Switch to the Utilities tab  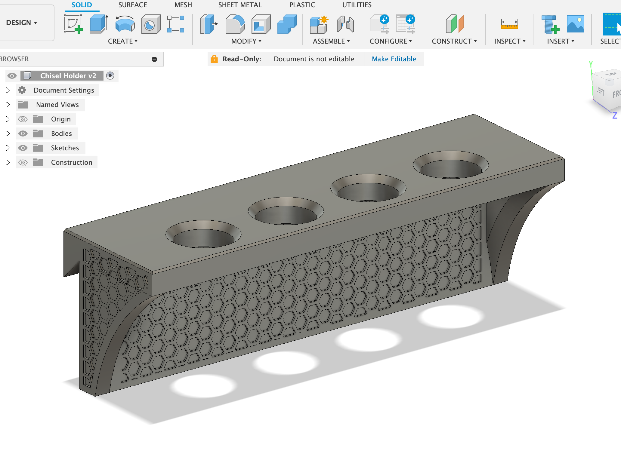[357, 5]
